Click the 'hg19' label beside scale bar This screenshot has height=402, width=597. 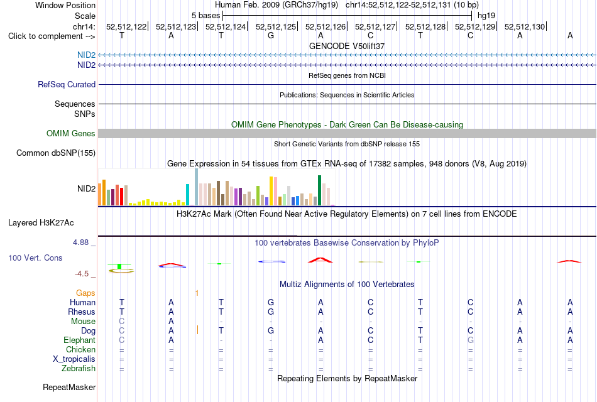coord(486,16)
